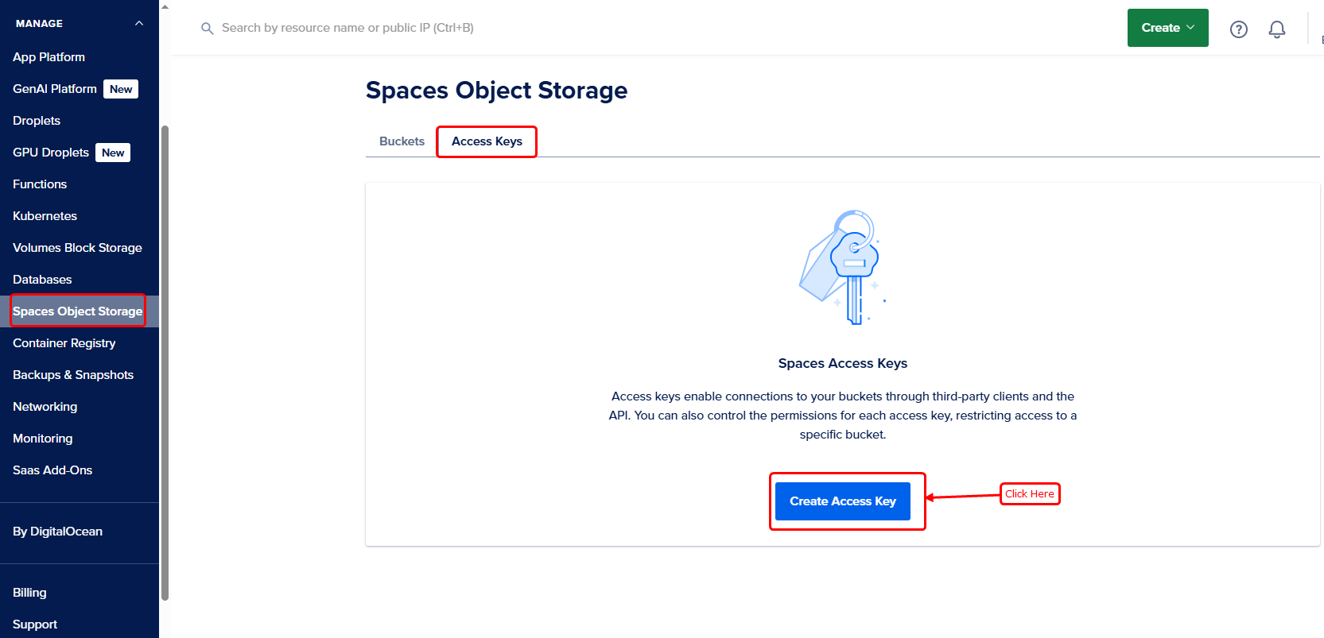Image resolution: width=1324 pixels, height=638 pixels.
Task: Open the notifications bell
Action: (1276, 29)
